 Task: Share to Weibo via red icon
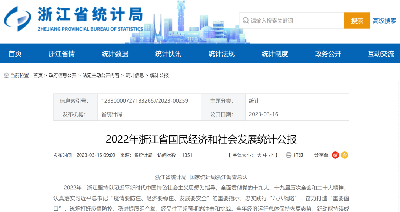click(x=335, y=155)
